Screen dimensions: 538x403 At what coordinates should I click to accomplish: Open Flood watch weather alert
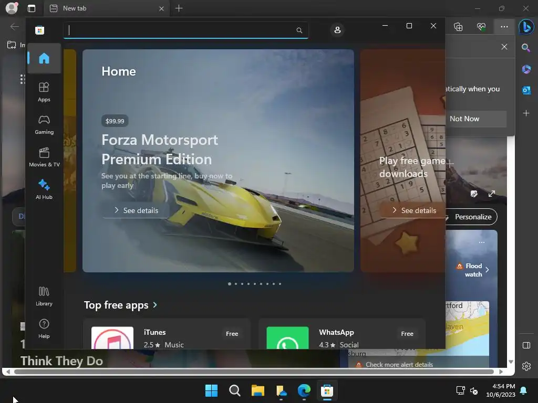473,270
